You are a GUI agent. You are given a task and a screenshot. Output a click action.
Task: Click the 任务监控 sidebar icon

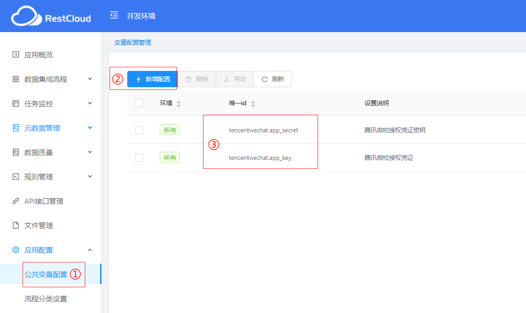point(16,103)
